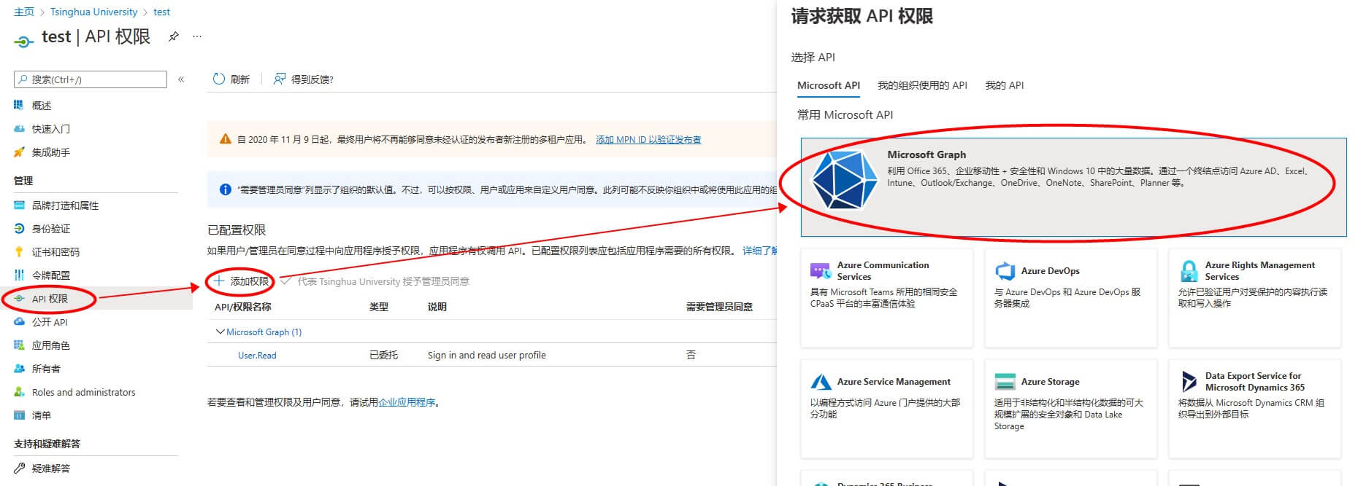Click the 请求获取 API 权限 panel title

click(862, 17)
